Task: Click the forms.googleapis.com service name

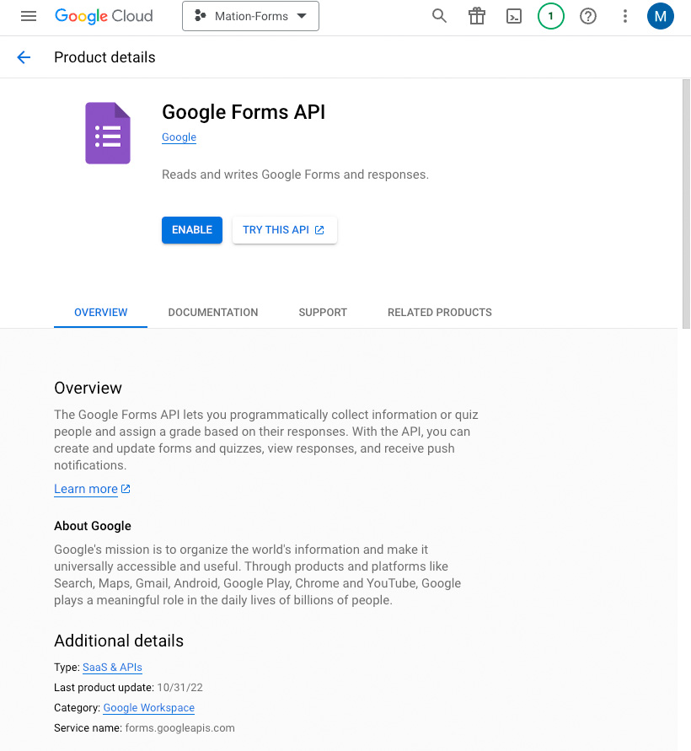Action: [x=180, y=728]
